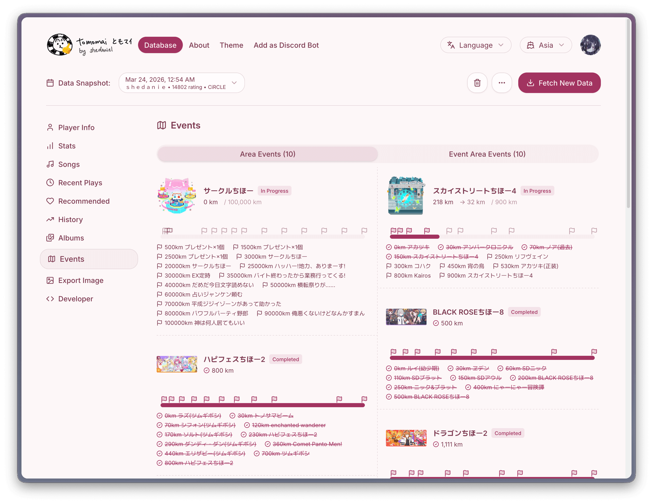Click the サークルちほー area thumbnail
Viewport: 653px width, 504px height.
click(x=177, y=196)
